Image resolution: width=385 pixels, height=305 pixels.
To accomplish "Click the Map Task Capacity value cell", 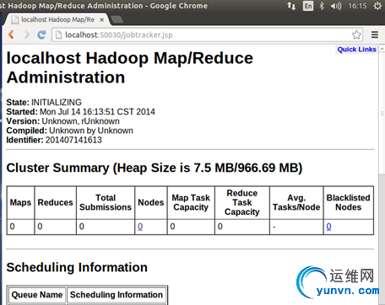I will [x=191, y=227].
